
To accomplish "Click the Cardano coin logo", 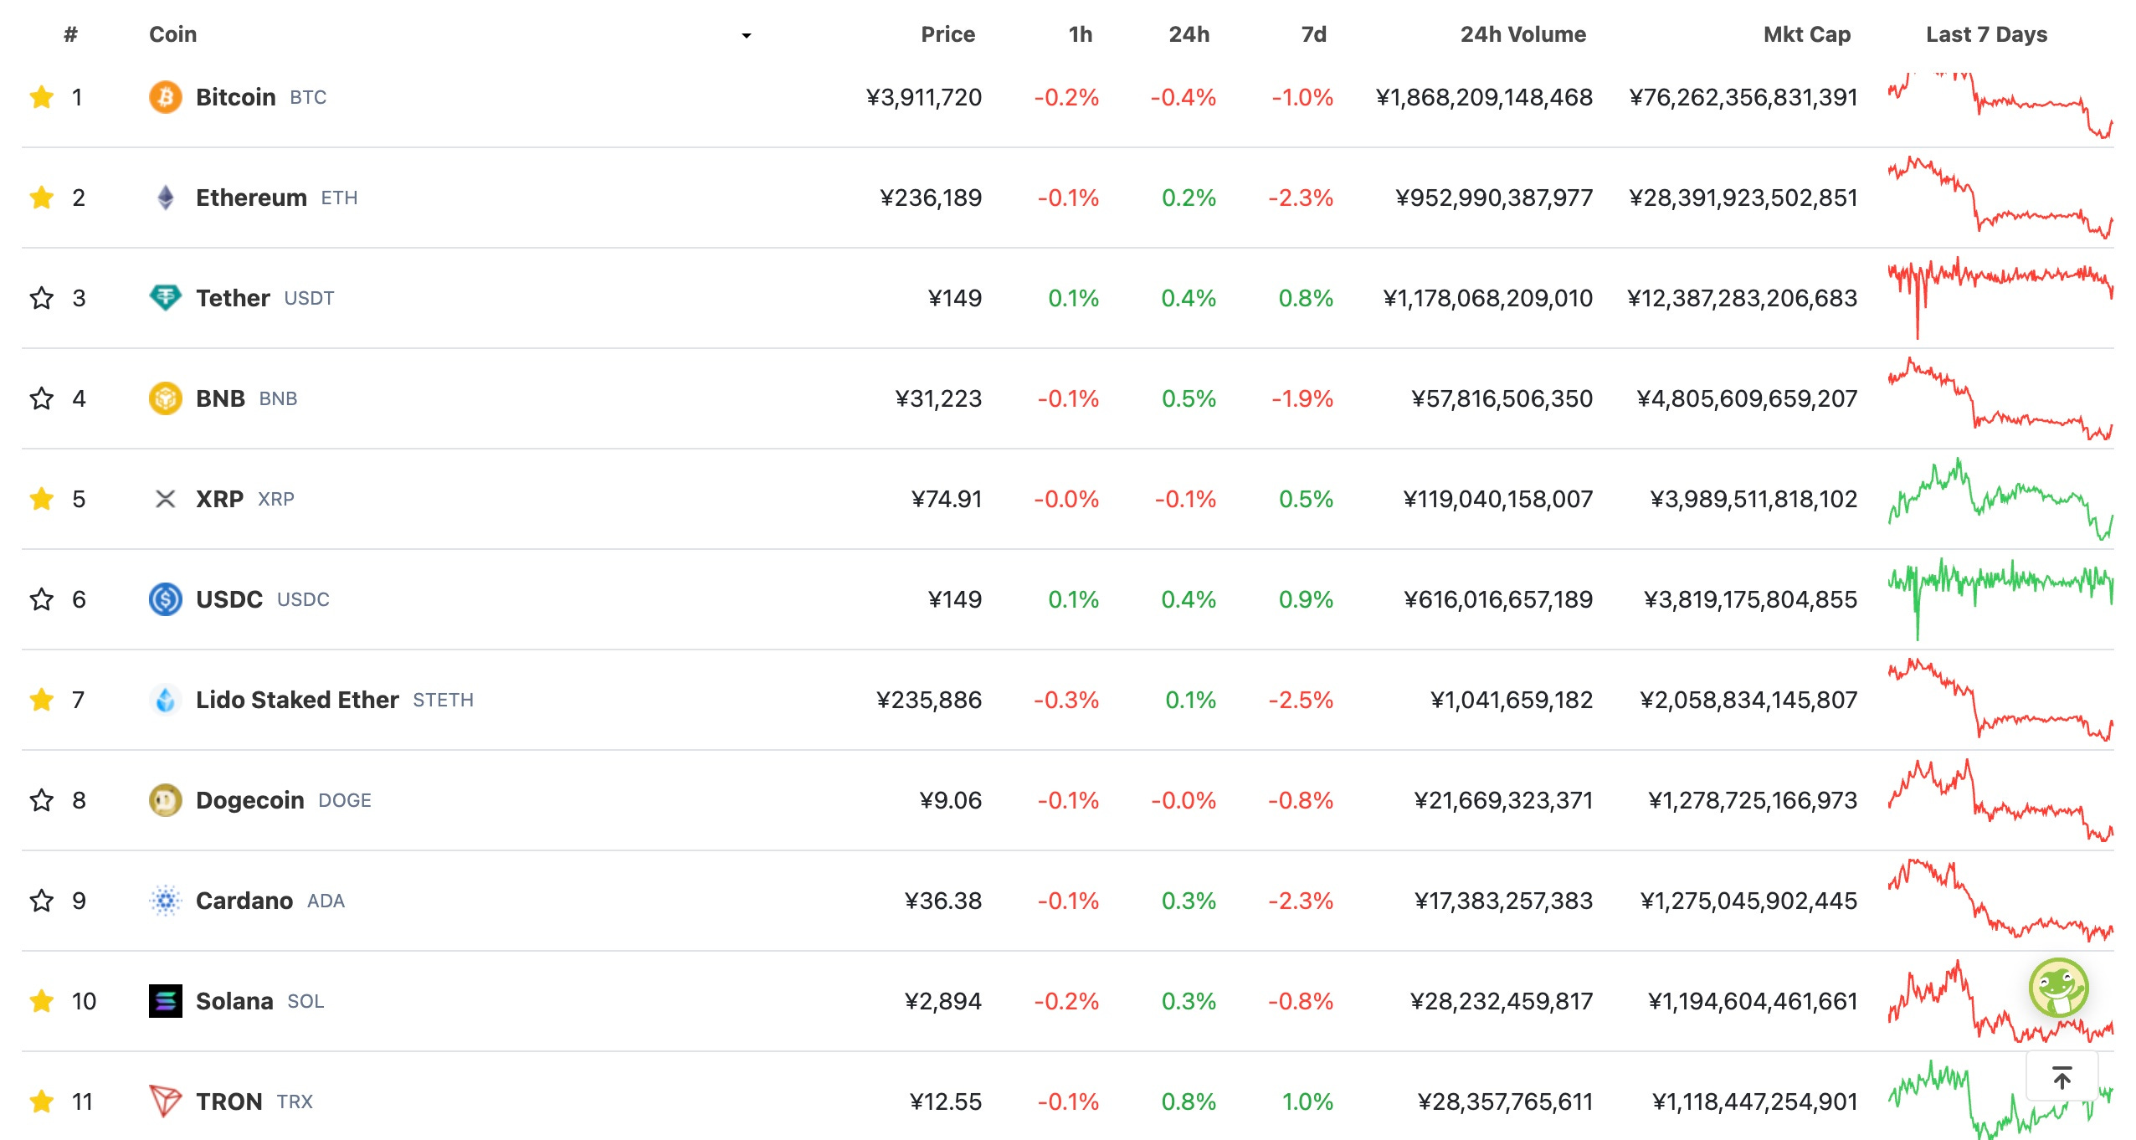I will (x=166, y=901).
